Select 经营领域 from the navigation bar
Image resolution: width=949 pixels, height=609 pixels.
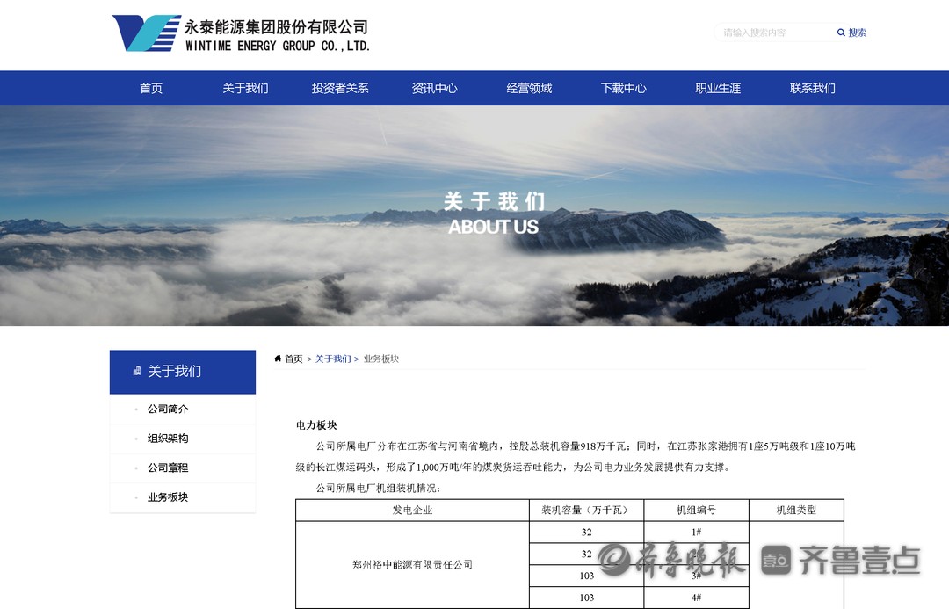[529, 88]
